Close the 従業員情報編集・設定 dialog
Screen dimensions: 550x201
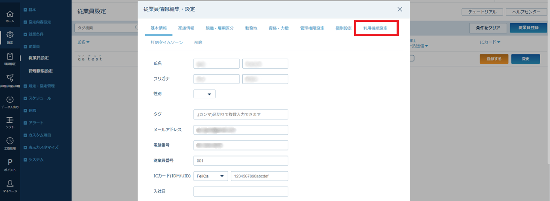click(x=400, y=9)
